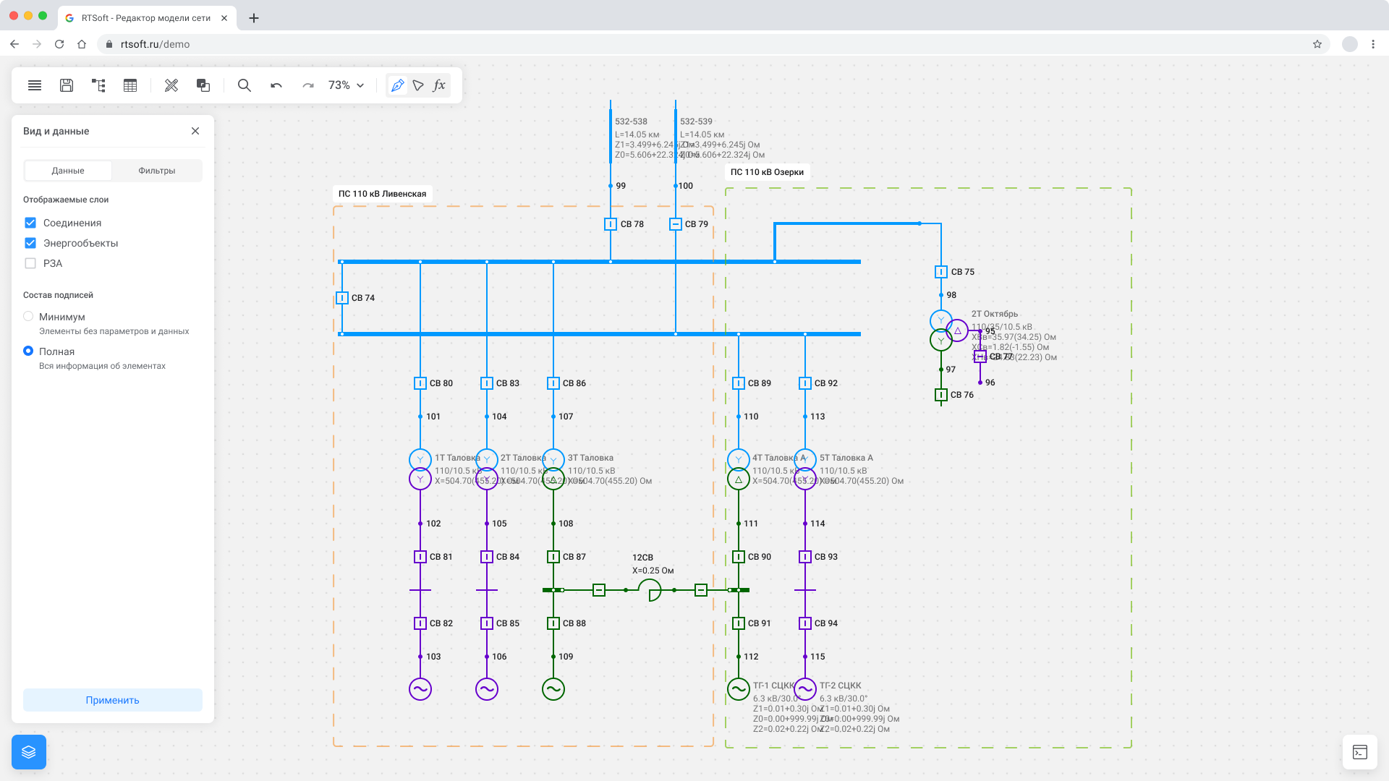Select the 1Т Таловка transformer symbol
The width and height of the screenshot is (1389, 781).
pyautogui.click(x=420, y=469)
